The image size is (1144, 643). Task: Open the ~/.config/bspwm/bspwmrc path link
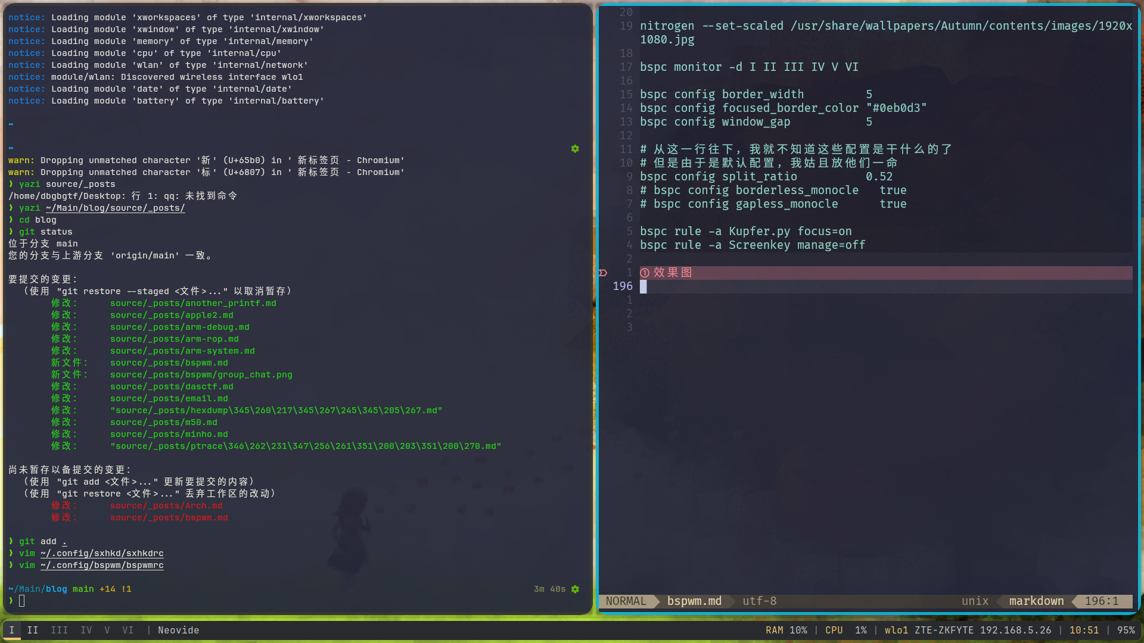coord(102,565)
